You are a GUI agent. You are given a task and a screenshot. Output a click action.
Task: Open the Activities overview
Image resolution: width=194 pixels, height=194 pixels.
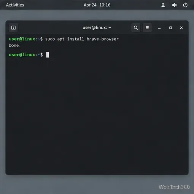(15, 5)
